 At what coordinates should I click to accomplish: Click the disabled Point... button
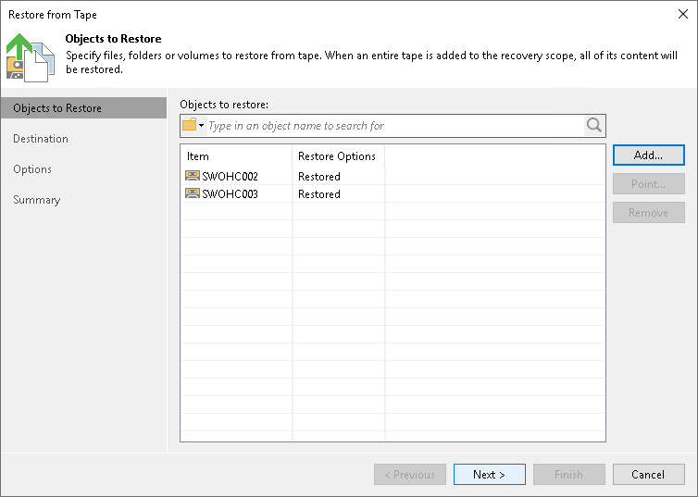[x=649, y=184]
